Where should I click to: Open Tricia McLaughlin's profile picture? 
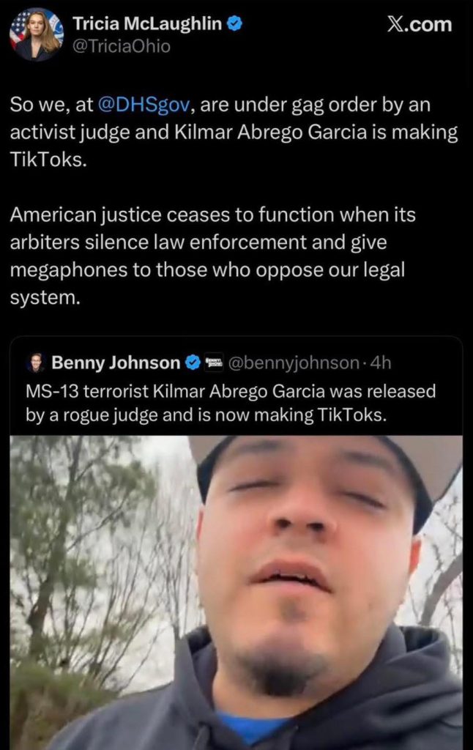coord(36,34)
